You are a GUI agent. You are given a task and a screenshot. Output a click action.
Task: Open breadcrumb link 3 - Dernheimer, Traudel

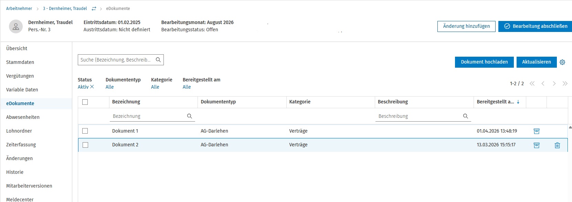coord(65,9)
